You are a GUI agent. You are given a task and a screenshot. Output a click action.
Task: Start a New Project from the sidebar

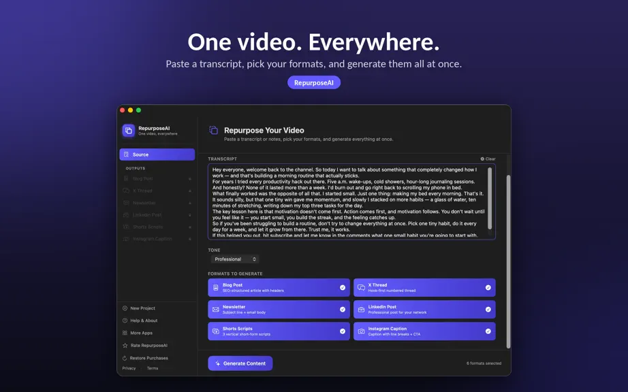(139, 308)
